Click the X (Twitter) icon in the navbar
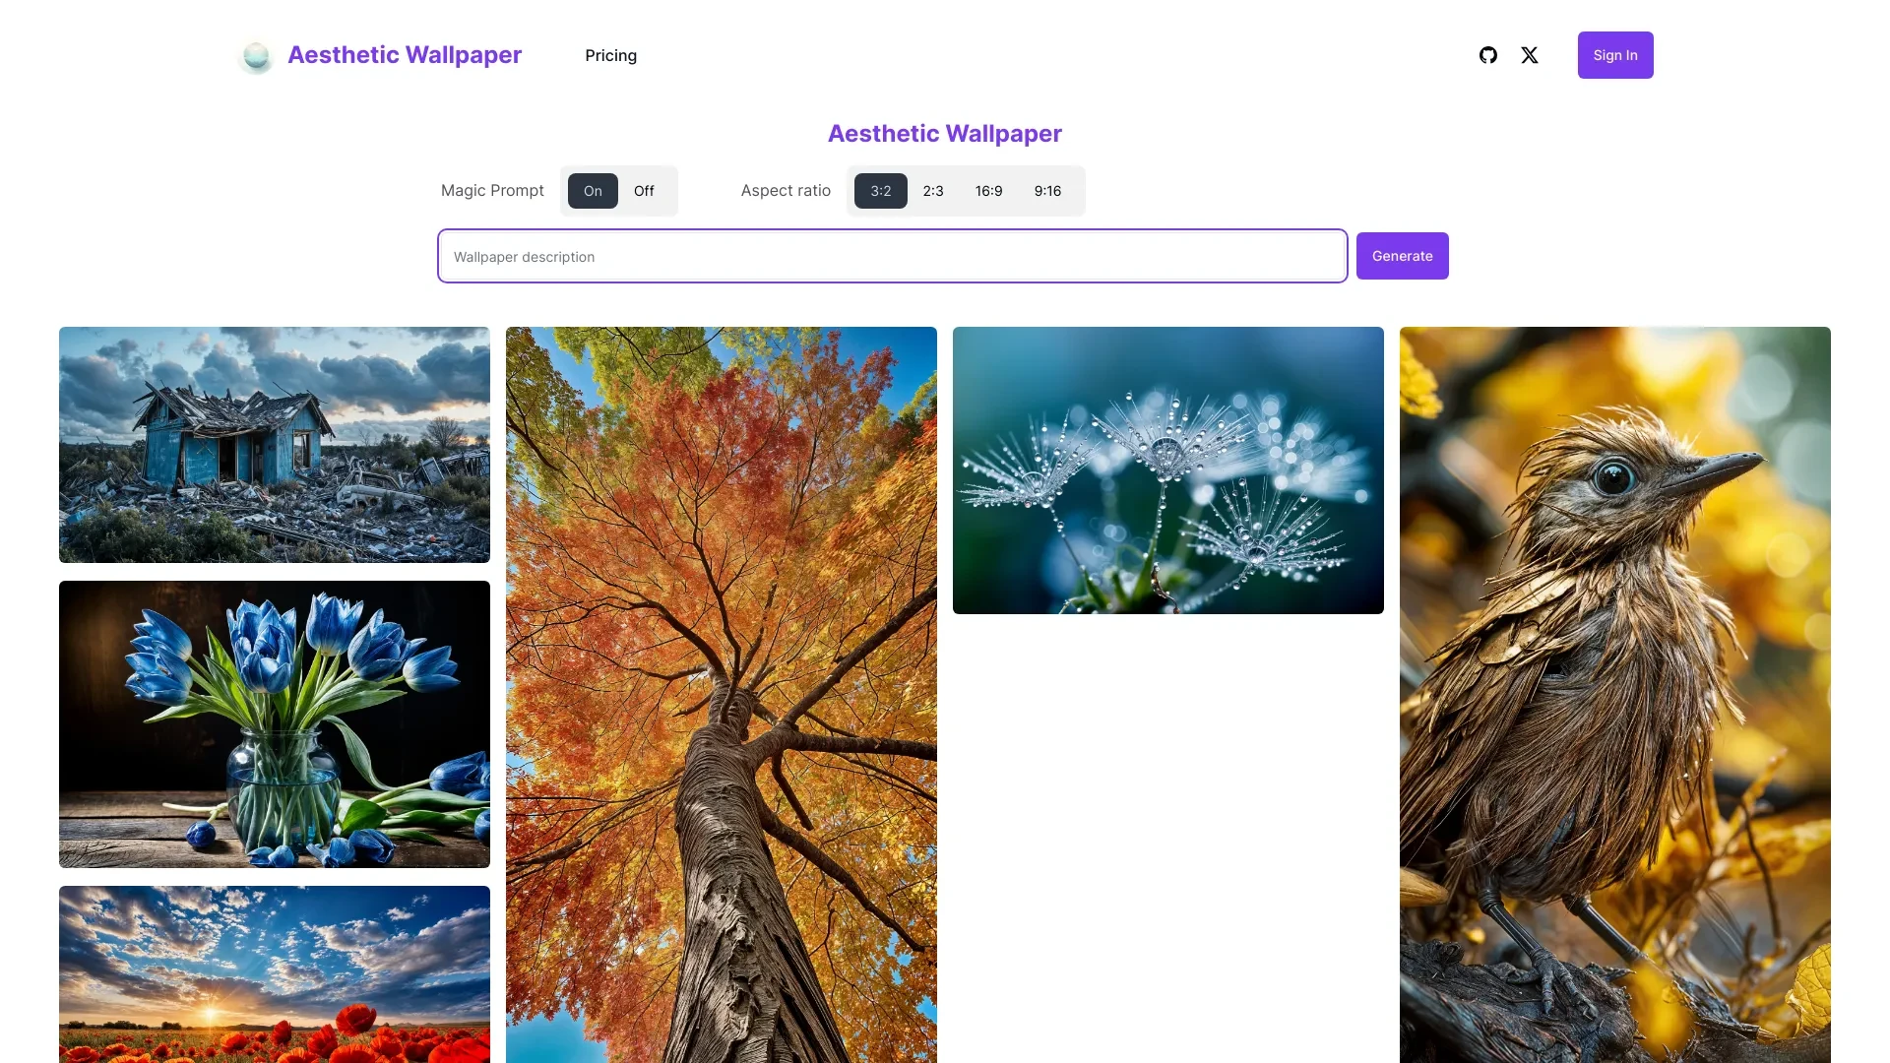Image resolution: width=1890 pixels, height=1063 pixels. 1529,54
